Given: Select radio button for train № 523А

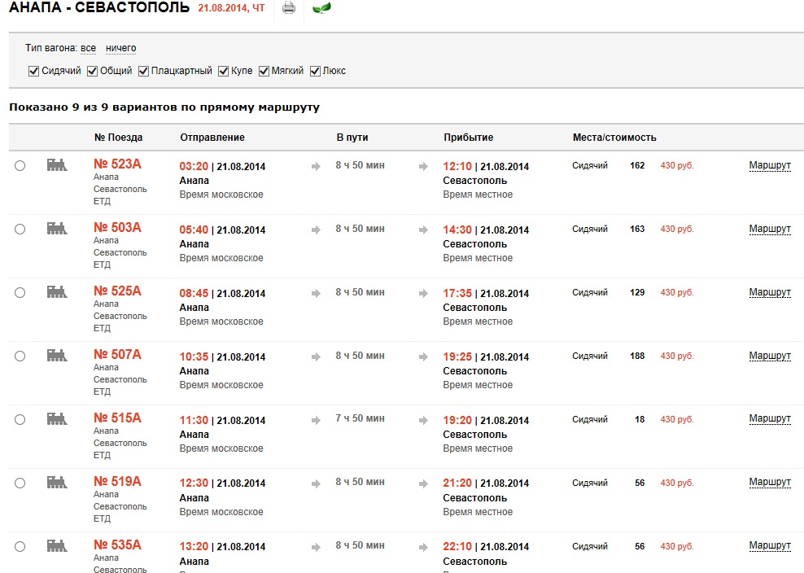Looking at the screenshot, I should coord(20,166).
